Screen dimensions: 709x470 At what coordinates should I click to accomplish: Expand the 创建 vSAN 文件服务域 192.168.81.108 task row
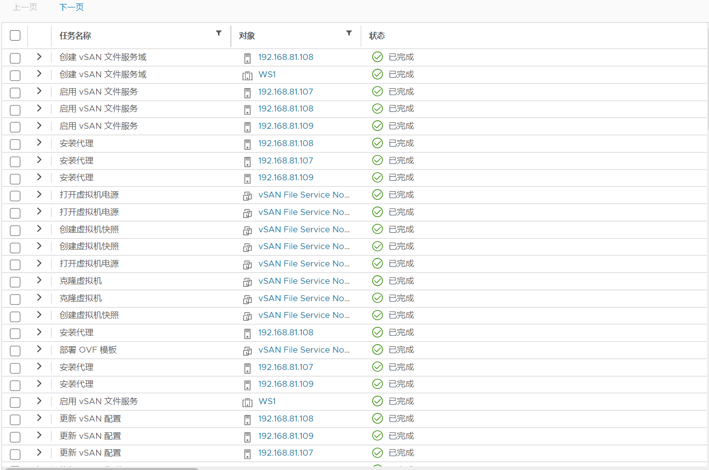coord(39,56)
